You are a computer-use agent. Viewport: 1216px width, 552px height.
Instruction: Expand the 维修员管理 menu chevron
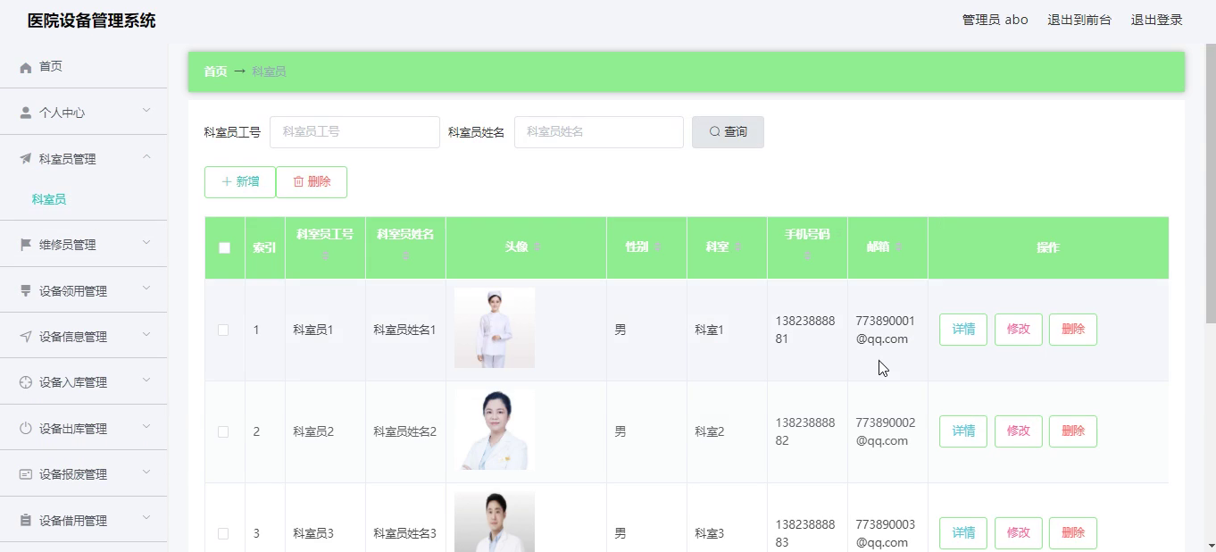pos(146,243)
